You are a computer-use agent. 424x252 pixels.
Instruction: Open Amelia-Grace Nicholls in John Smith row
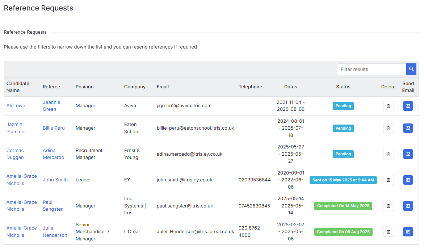click(22, 180)
